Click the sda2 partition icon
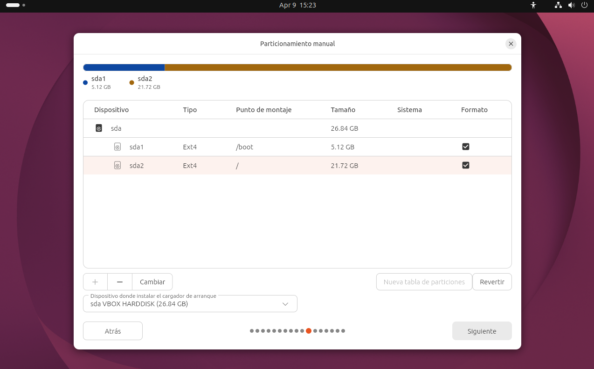594x369 pixels. coord(117,165)
